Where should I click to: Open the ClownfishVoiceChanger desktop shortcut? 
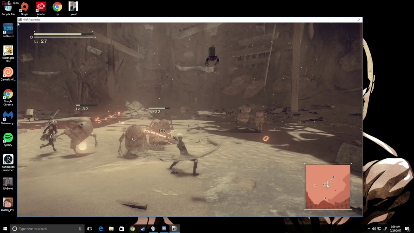click(8, 74)
